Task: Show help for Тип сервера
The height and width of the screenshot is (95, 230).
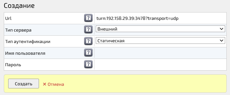Action: pyautogui.click(x=88, y=29)
